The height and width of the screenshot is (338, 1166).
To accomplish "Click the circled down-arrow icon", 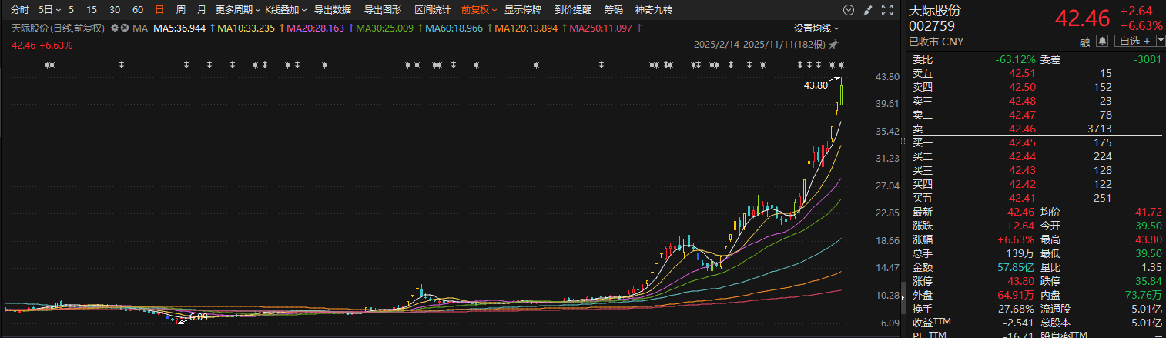I will pos(849,10).
